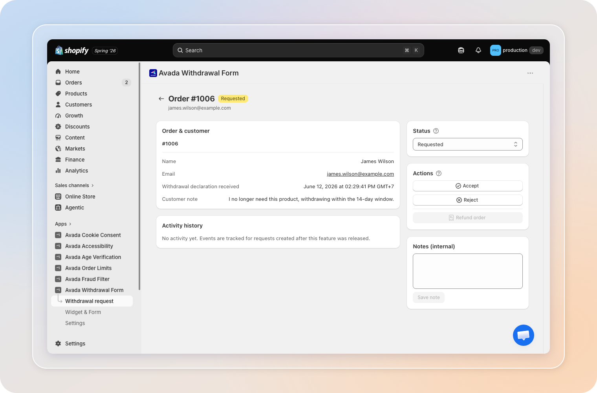Click the Refund order button
The height and width of the screenshot is (393, 597).
pos(468,218)
